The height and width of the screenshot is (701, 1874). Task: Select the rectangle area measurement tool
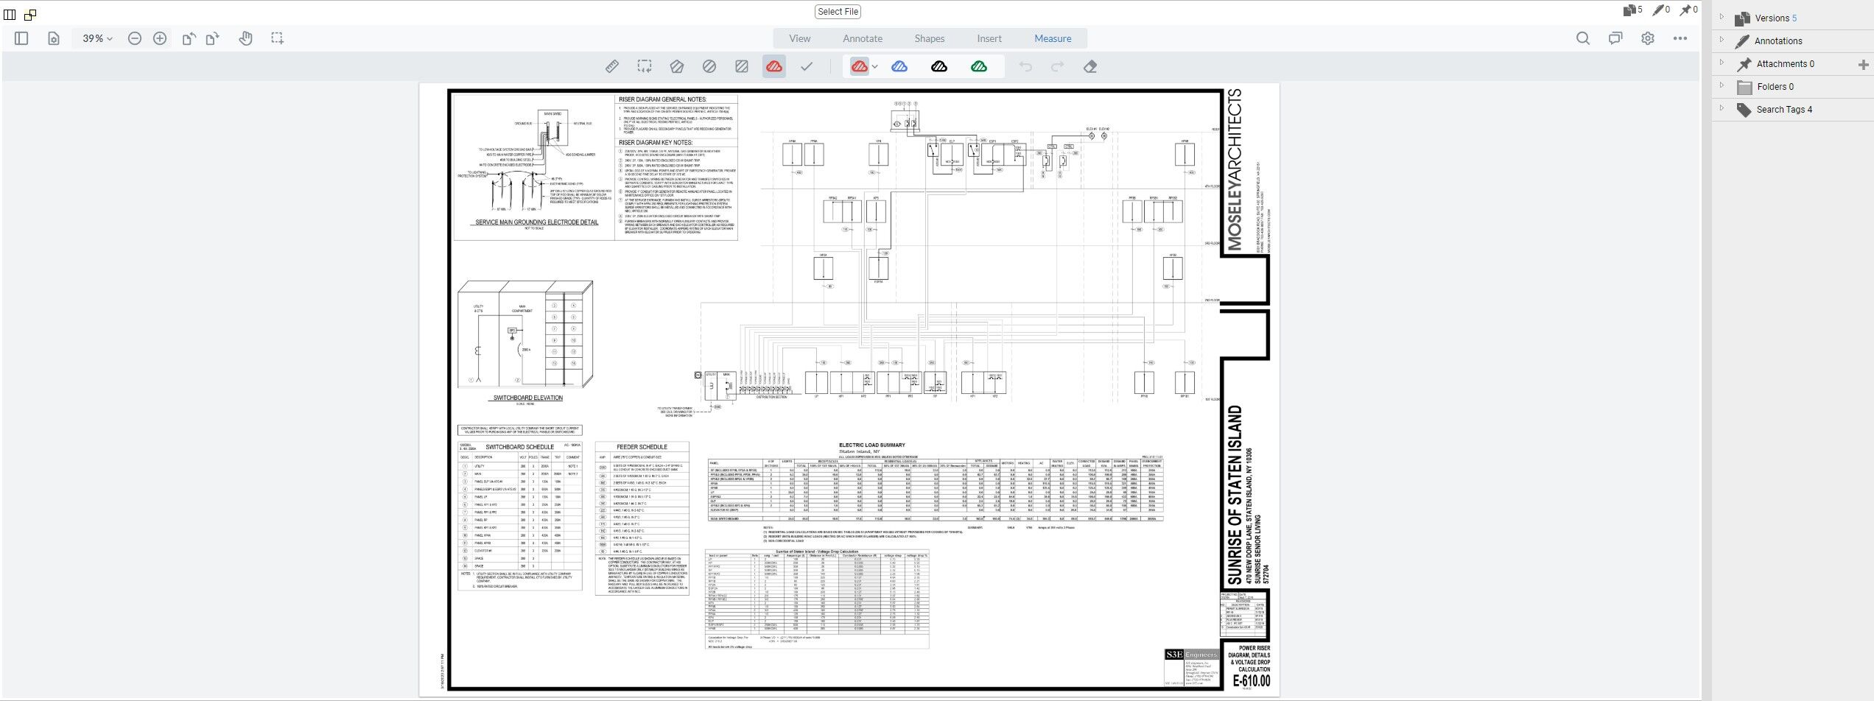pos(742,66)
